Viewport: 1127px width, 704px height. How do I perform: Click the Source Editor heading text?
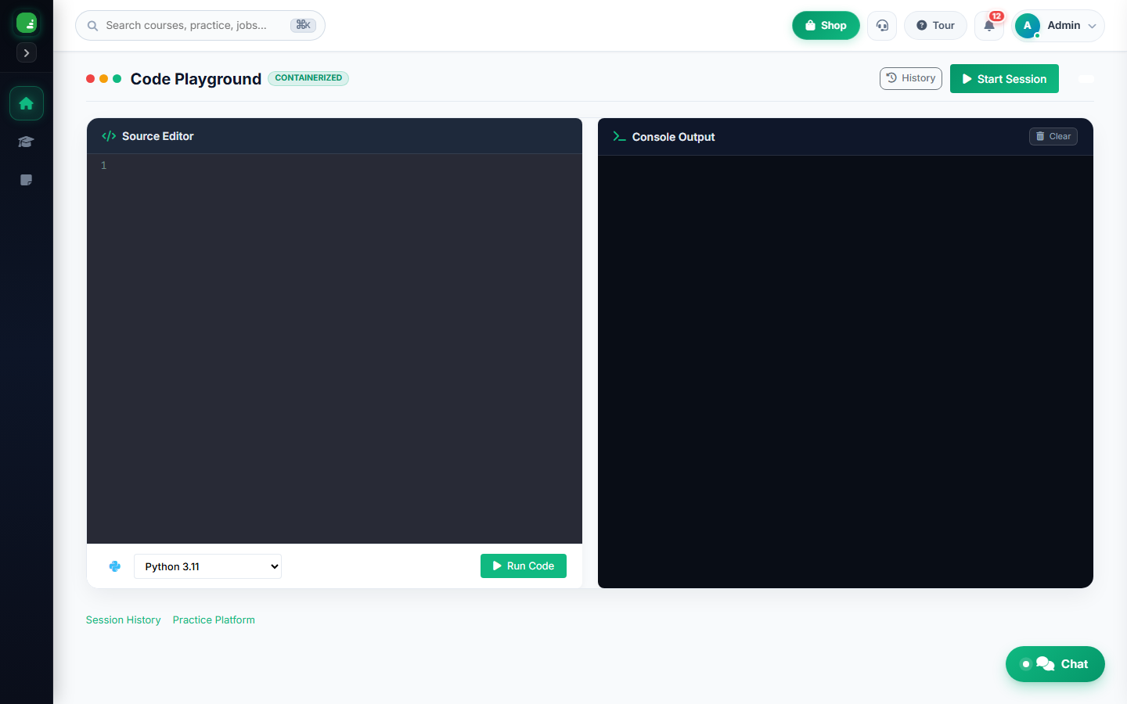pos(157,136)
